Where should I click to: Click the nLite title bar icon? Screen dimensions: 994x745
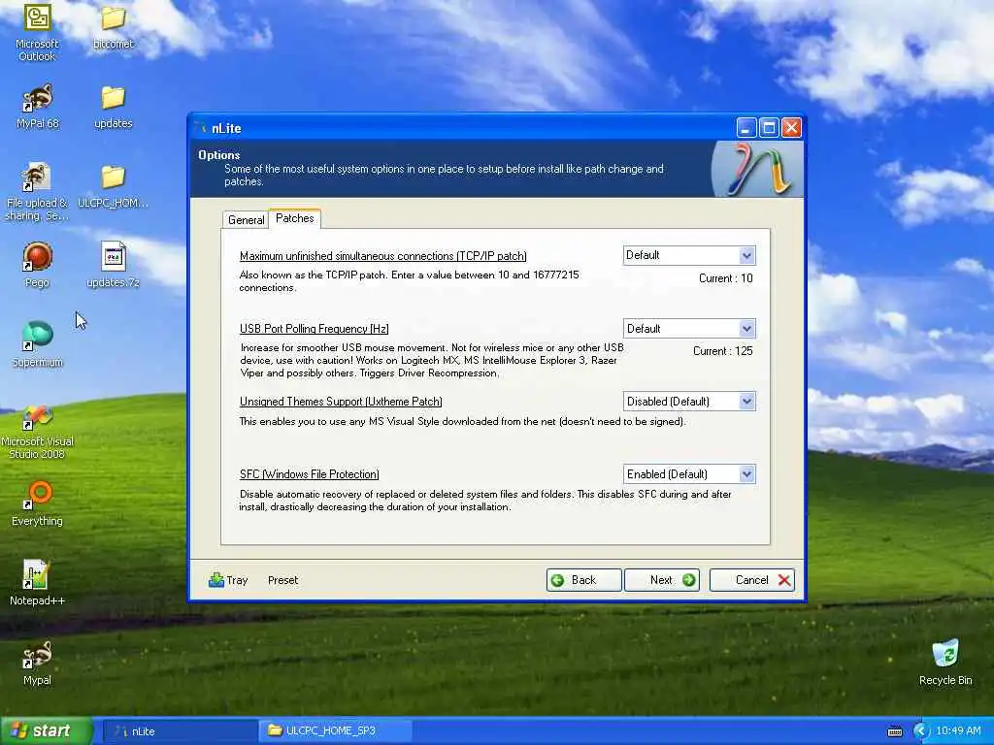coord(201,127)
